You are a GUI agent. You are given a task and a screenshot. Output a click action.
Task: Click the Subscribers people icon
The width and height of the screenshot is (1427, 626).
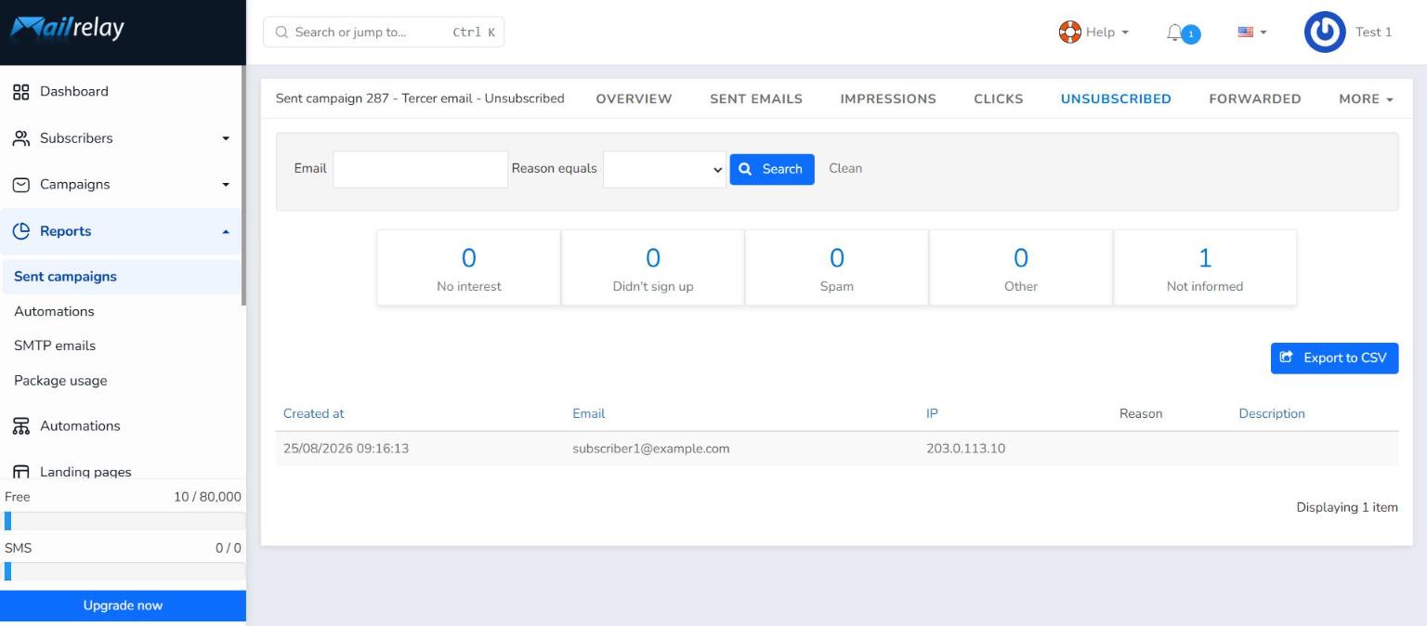20,138
